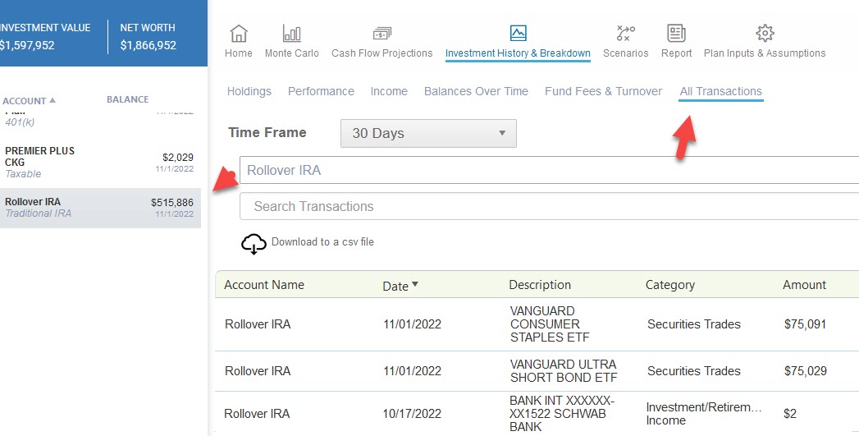This screenshot has height=436, width=859.
Task: Click the $2 amount cell
Action: click(790, 414)
